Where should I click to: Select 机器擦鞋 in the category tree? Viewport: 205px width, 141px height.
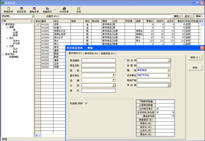click(14, 57)
